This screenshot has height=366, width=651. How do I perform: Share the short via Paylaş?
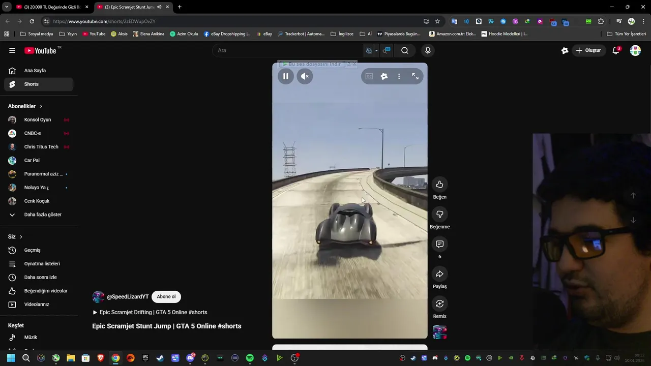(x=439, y=274)
